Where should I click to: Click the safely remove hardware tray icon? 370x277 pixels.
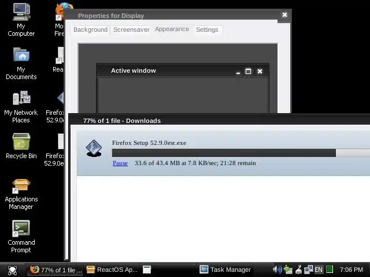pyautogui.click(x=288, y=269)
